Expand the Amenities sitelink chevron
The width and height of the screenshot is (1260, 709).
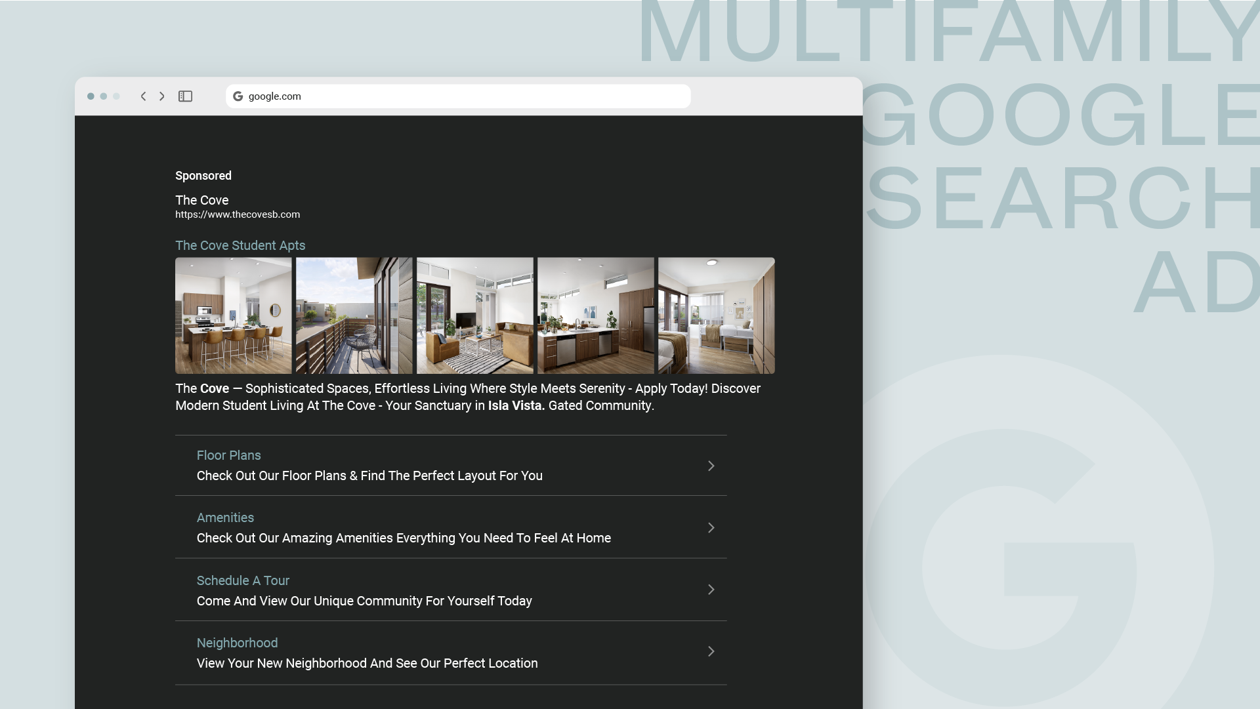click(x=711, y=527)
